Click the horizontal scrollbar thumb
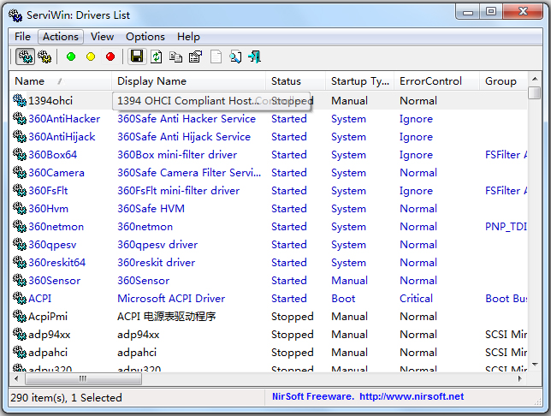 (82, 378)
